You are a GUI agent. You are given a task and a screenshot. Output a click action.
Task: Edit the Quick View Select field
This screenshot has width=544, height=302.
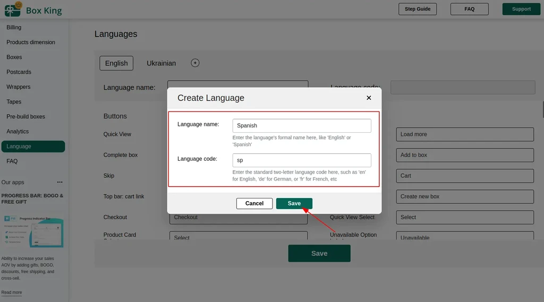click(x=465, y=218)
